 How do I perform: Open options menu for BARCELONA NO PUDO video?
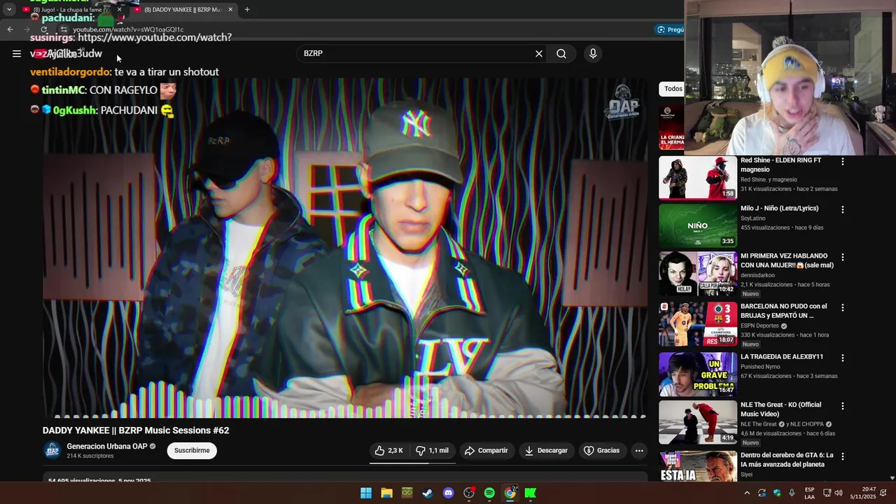843,307
